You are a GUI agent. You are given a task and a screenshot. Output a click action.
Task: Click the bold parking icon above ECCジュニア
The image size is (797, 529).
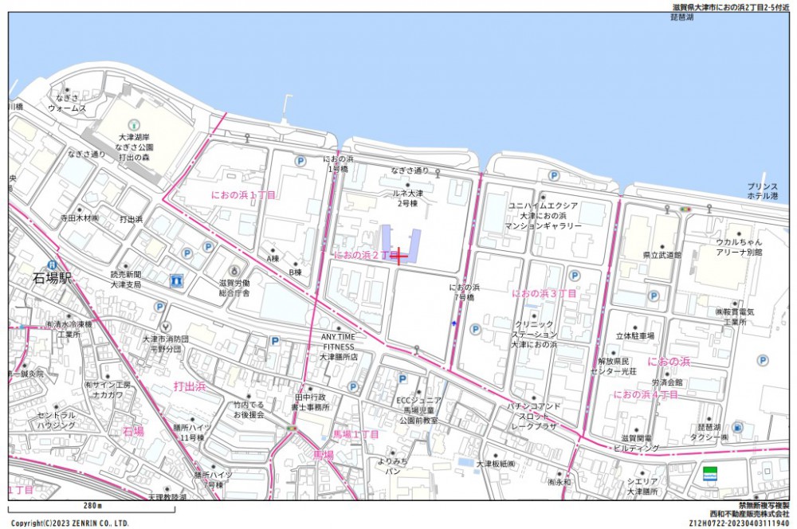(402, 378)
